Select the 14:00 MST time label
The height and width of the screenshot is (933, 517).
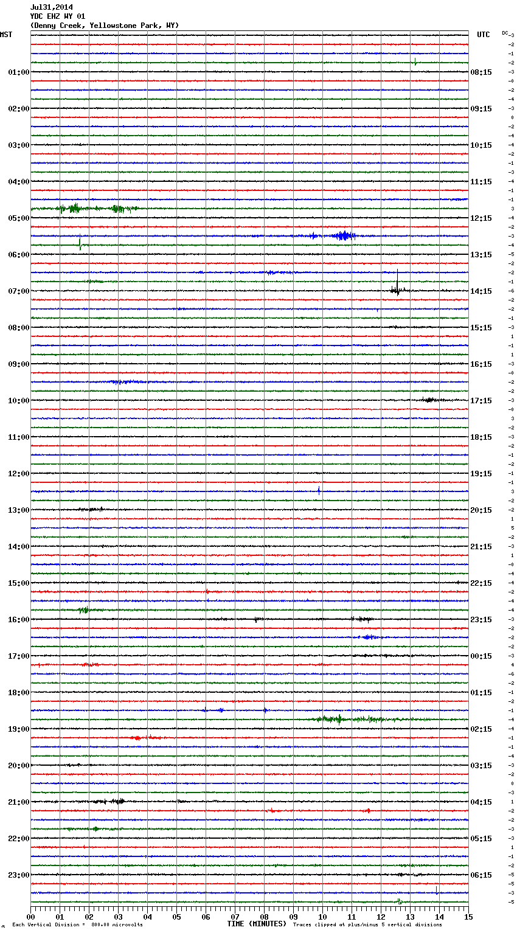click(x=19, y=547)
